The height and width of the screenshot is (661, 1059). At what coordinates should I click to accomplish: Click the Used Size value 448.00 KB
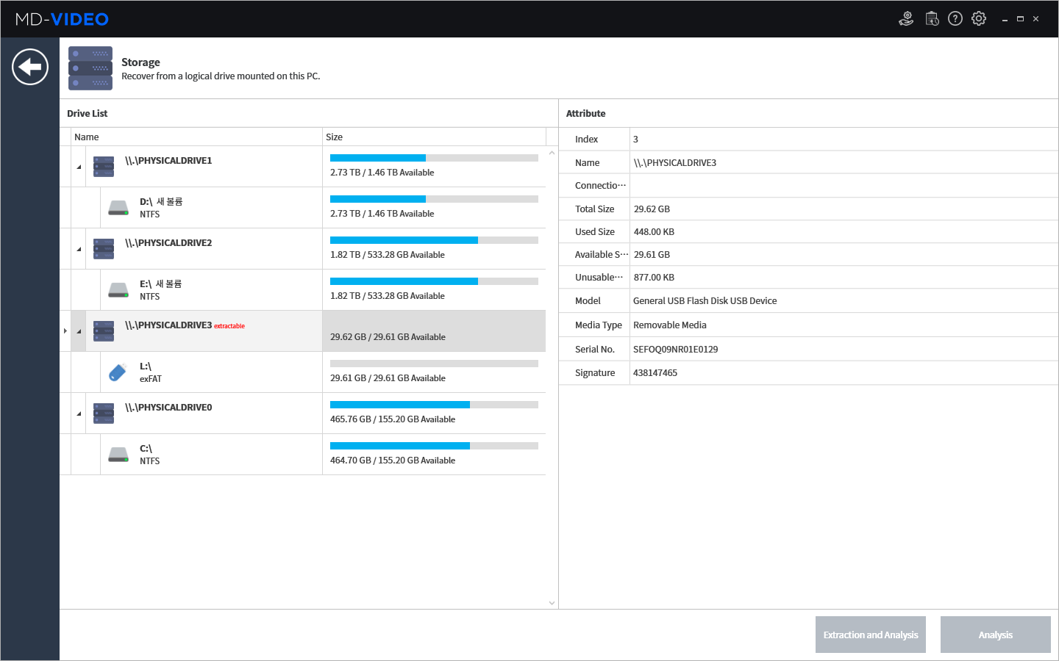click(654, 232)
